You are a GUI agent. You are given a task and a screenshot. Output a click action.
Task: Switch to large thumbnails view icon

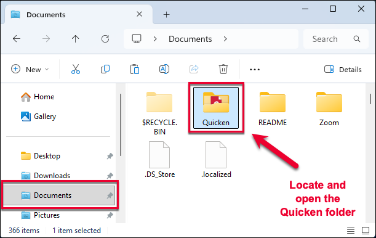pyautogui.click(x=366, y=231)
